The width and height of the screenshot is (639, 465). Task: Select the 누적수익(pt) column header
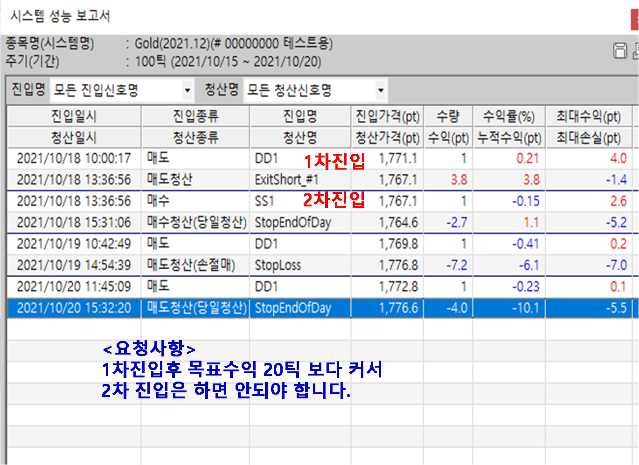click(509, 138)
